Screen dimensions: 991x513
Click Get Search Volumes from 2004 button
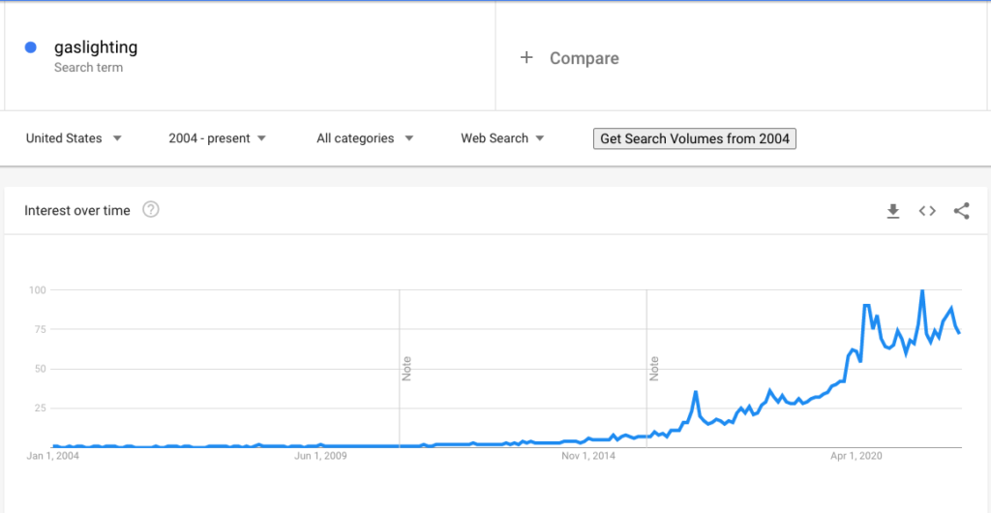pyautogui.click(x=695, y=138)
